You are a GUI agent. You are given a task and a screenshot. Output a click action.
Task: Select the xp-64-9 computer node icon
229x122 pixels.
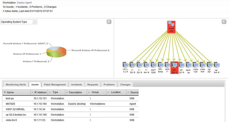coord(216,65)
